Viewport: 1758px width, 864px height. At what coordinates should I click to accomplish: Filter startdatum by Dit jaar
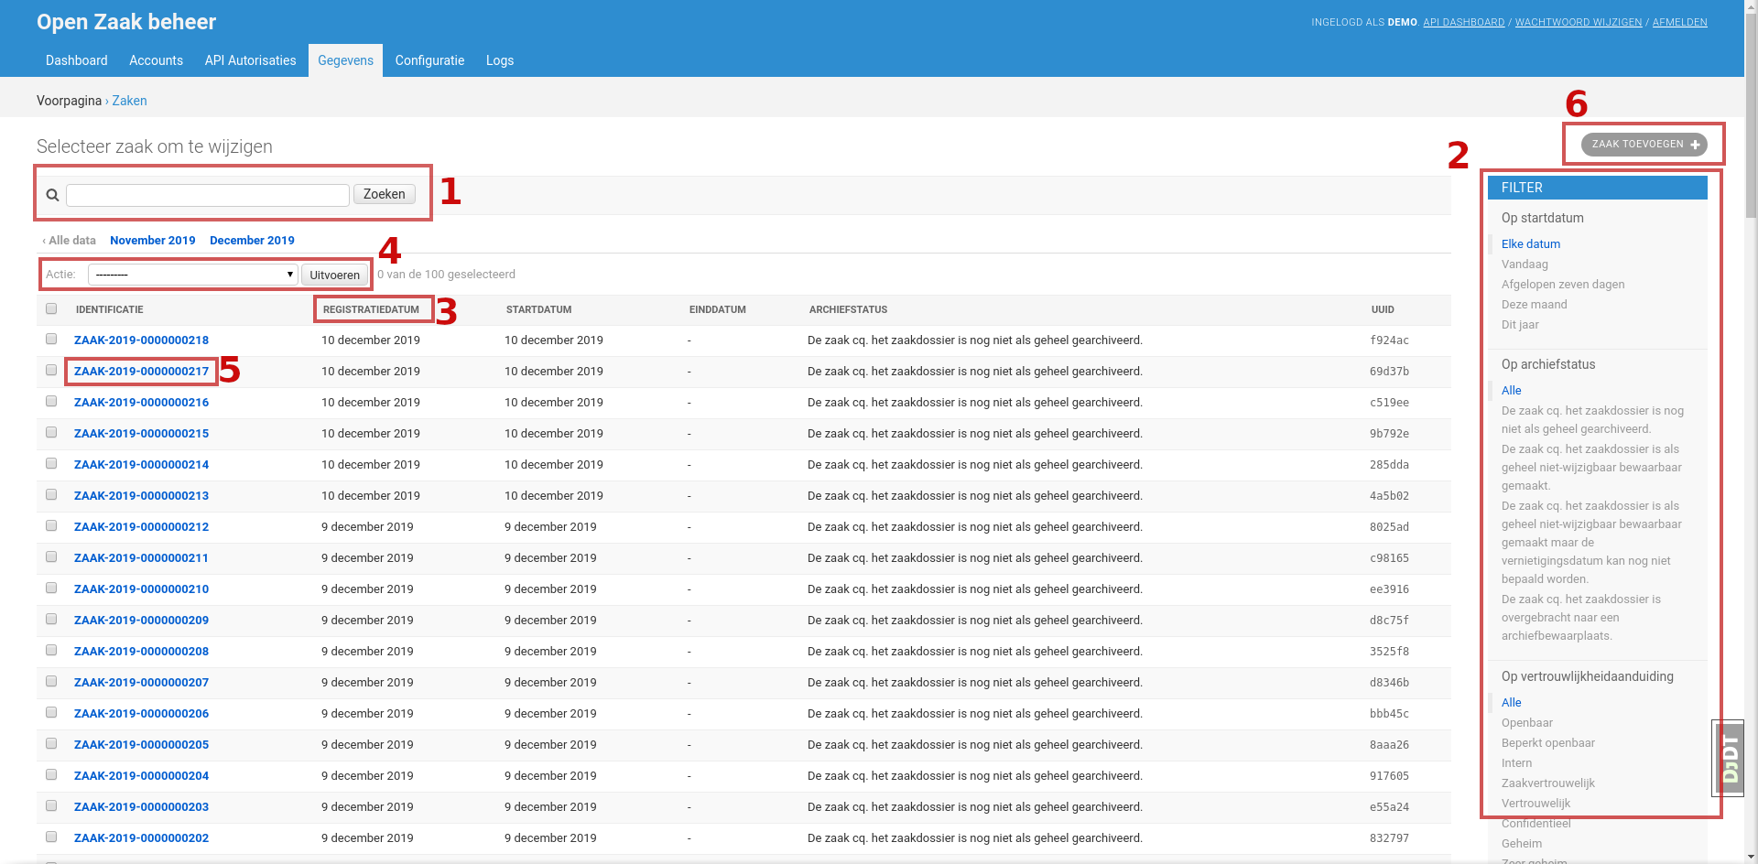click(x=1520, y=325)
